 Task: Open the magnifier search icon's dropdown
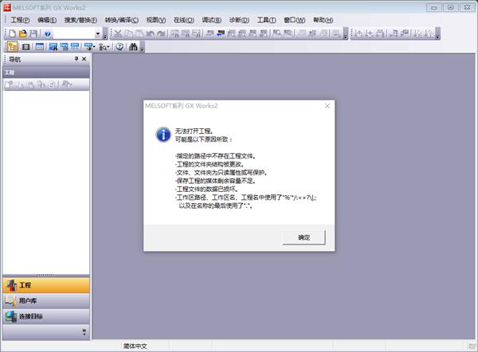pyautogui.click(x=108, y=47)
